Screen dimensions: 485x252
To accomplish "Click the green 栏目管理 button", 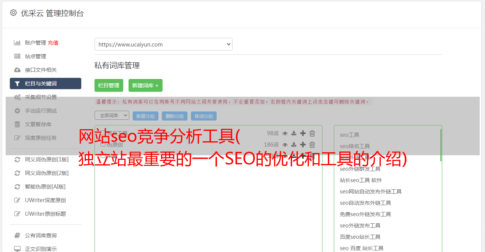I will tap(109, 85).
